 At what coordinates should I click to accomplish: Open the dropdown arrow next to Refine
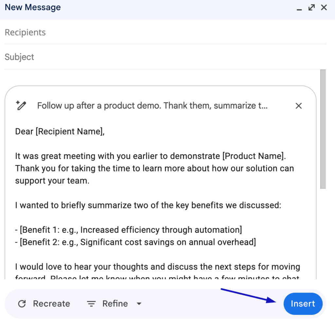pyautogui.click(x=139, y=304)
